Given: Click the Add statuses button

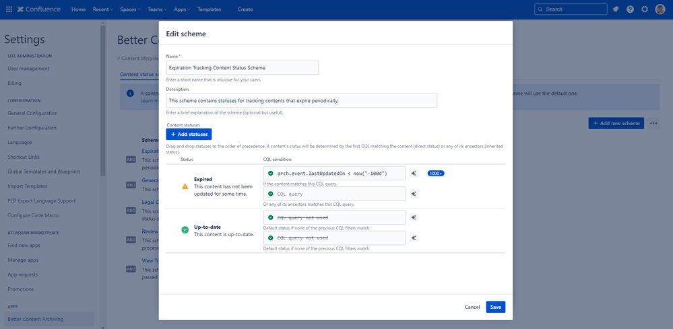Looking at the screenshot, I should point(189,135).
